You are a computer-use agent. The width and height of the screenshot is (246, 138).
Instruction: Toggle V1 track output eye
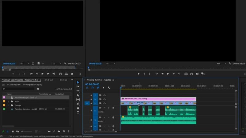(105, 103)
